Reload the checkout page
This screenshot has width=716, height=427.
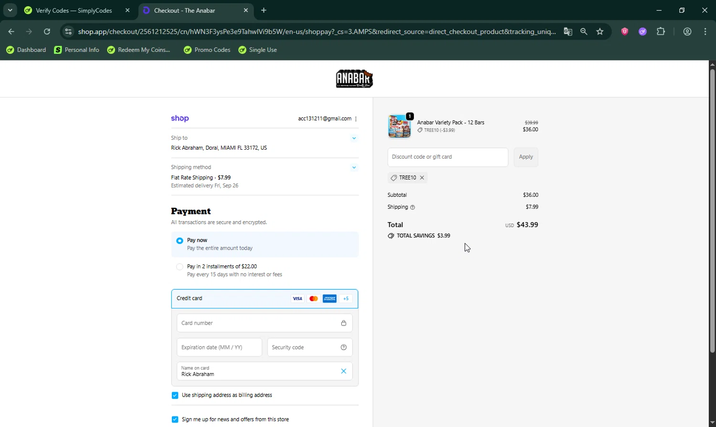[47, 31]
